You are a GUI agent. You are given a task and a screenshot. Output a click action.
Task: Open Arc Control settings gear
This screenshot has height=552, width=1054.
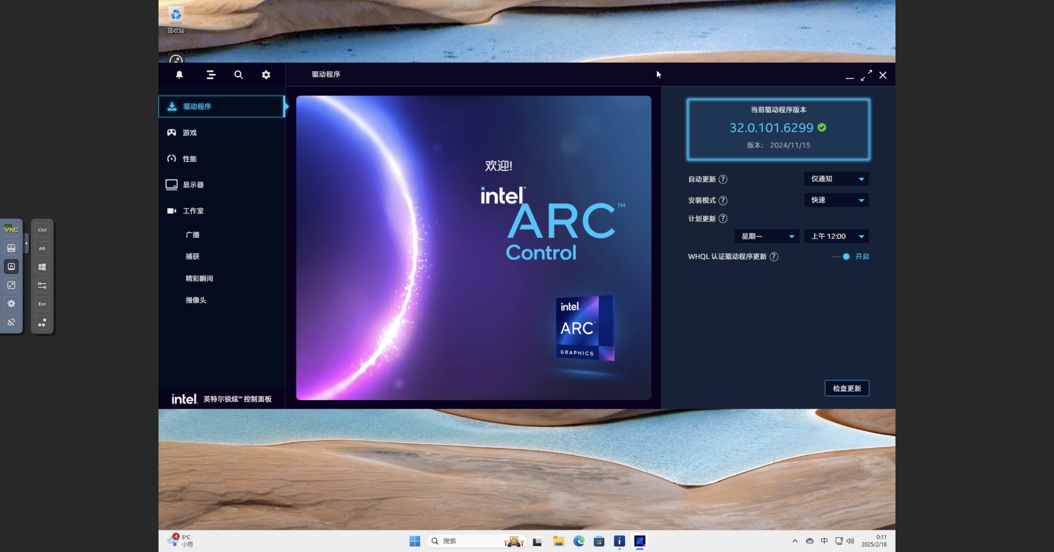pyautogui.click(x=266, y=74)
